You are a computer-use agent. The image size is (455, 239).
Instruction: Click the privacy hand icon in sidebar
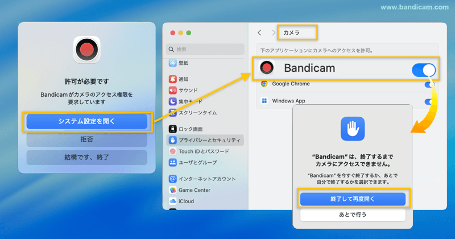pos(173,140)
